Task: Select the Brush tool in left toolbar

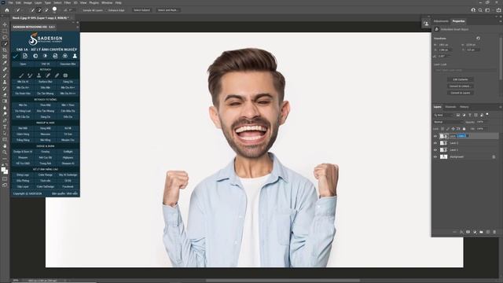Action: pos(5,75)
